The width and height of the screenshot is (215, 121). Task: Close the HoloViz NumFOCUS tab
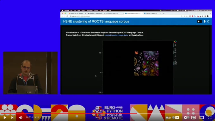click(123, 14)
